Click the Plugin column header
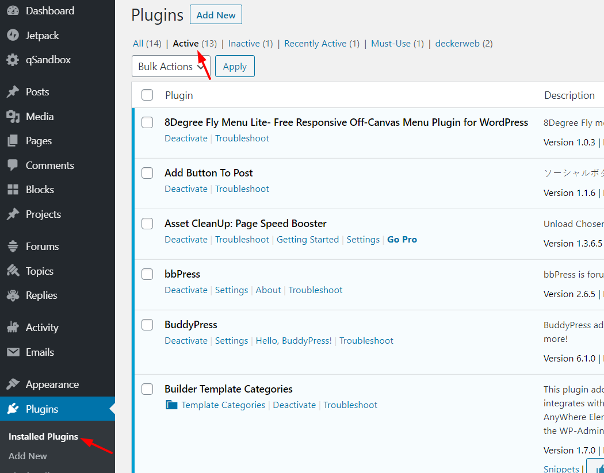Image resolution: width=604 pixels, height=473 pixels. pos(179,95)
